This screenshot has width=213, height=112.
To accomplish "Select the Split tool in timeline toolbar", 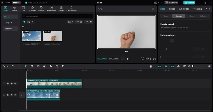I will click(x=26, y=66).
